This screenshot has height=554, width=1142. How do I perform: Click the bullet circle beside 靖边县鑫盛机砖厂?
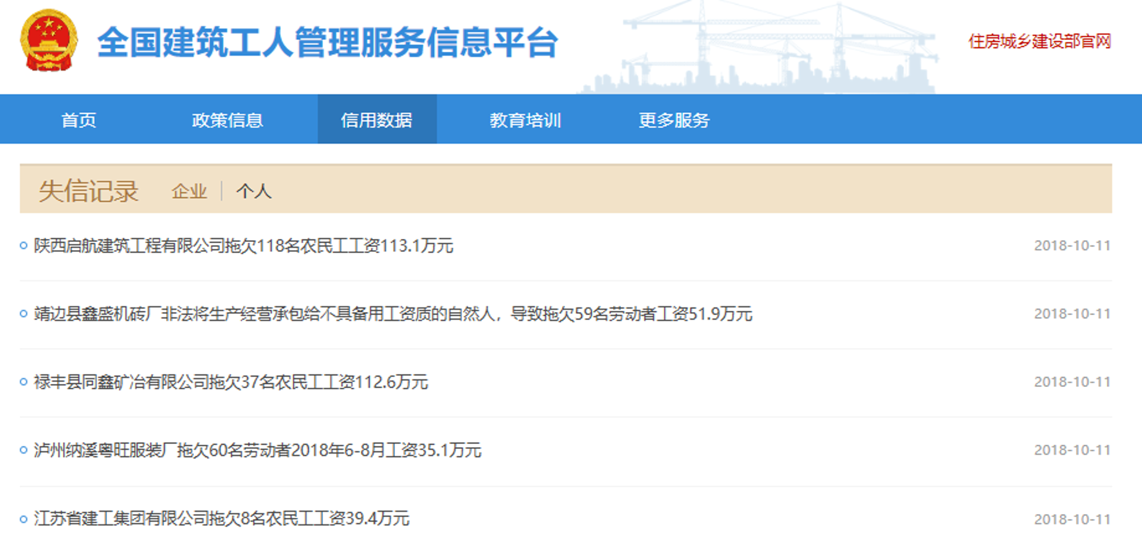(24, 313)
